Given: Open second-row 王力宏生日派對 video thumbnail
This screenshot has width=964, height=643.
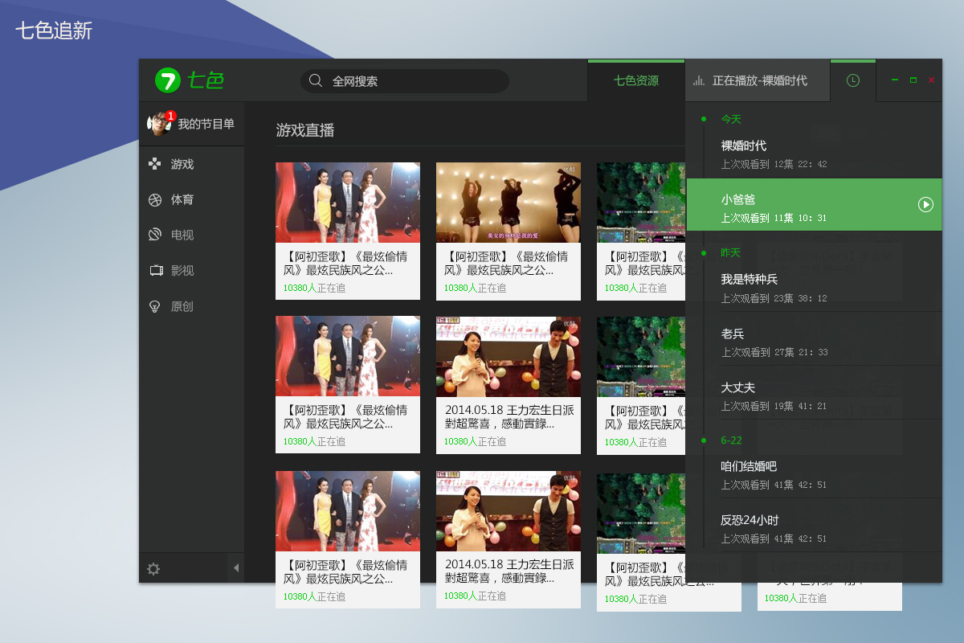Looking at the screenshot, I should click(x=509, y=356).
